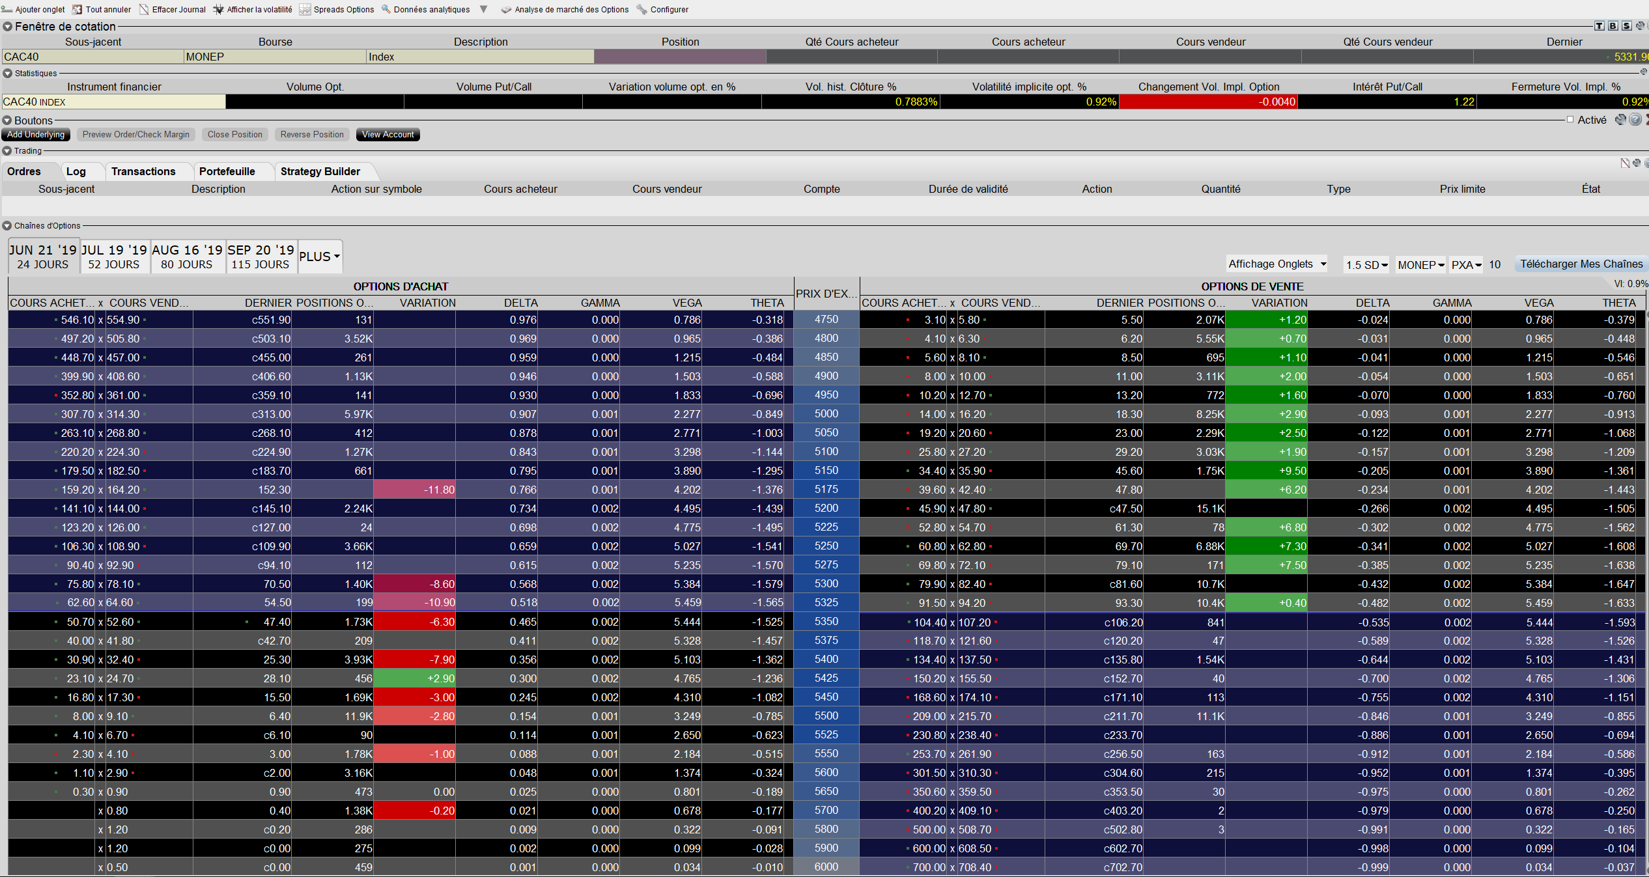The height and width of the screenshot is (877, 1649).
Task: Open the PLUS expirations dropdown
Action: 319,257
